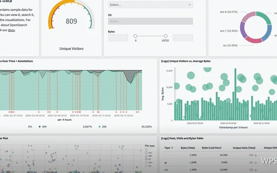
Task: Sort by the Bytes (Total) column header
Action: click(188, 148)
